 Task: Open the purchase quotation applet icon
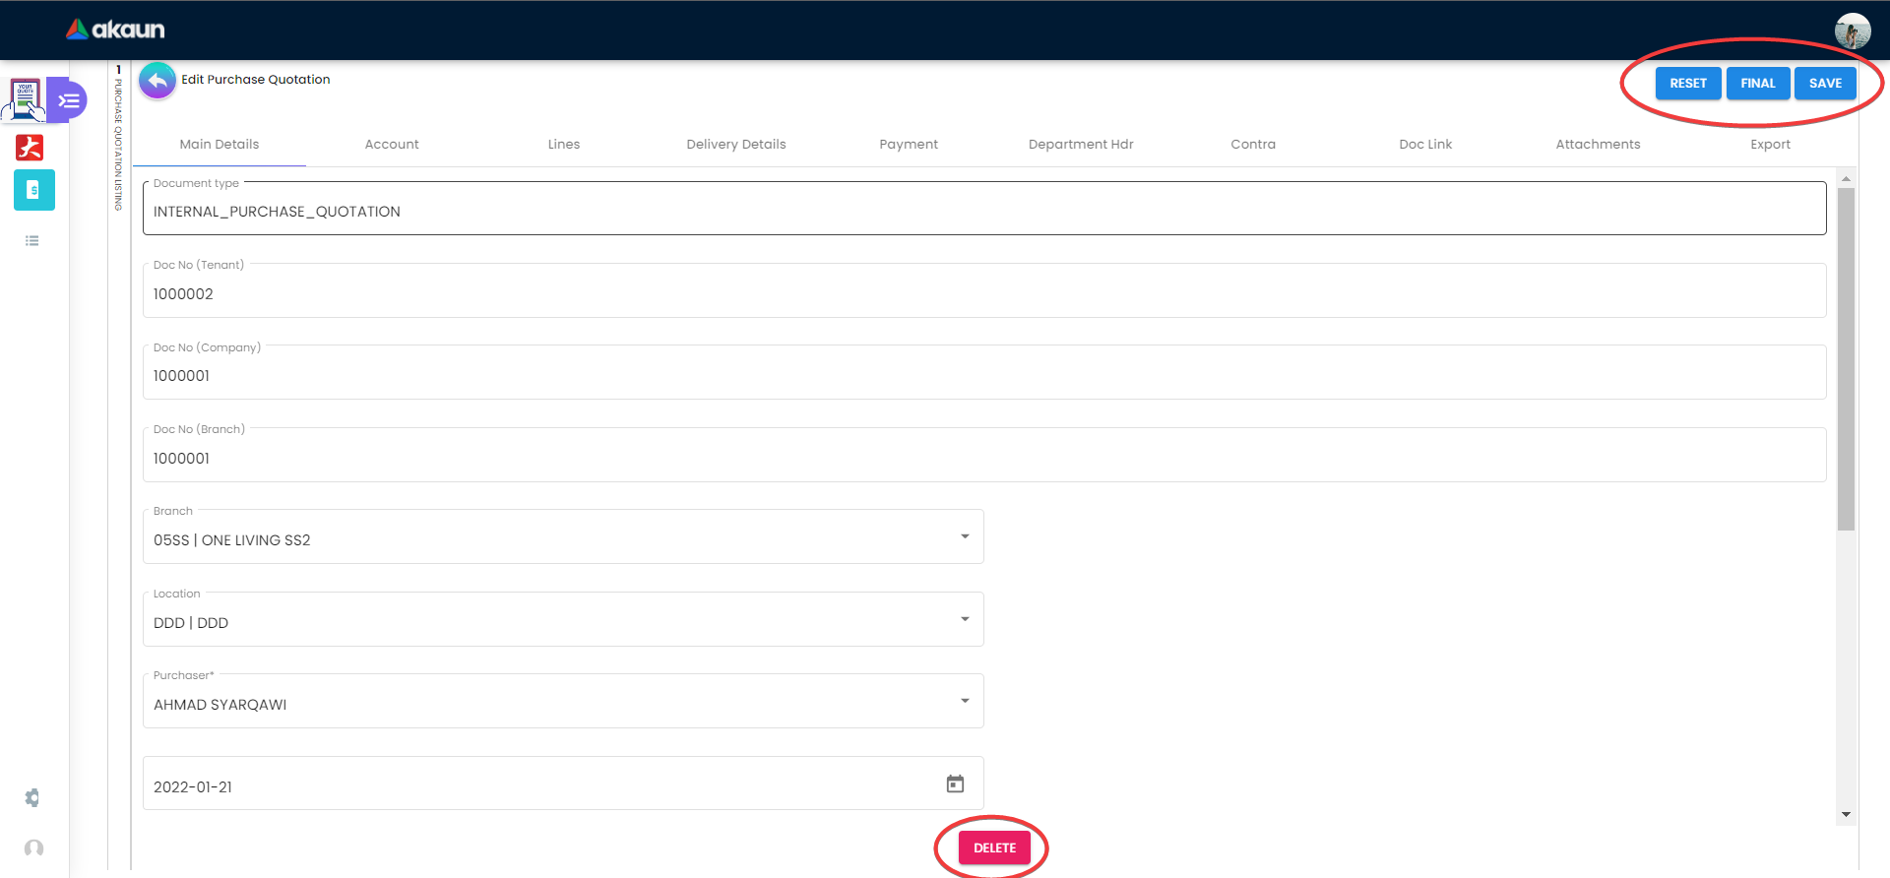pos(25,99)
